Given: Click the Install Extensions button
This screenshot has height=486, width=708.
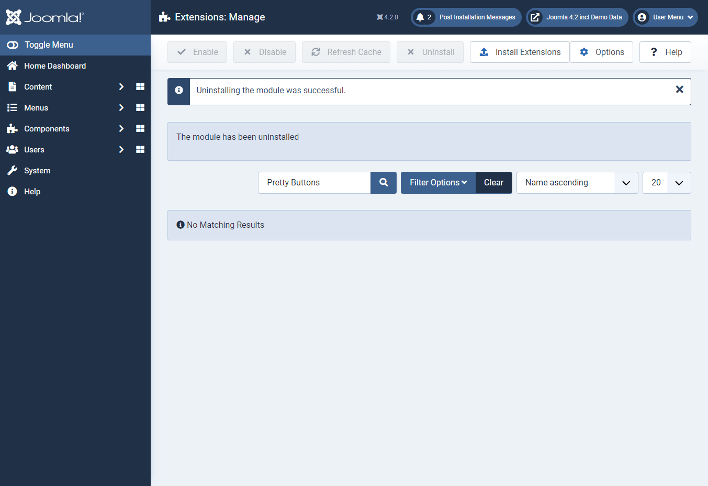Looking at the screenshot, I should click(519, 52).
